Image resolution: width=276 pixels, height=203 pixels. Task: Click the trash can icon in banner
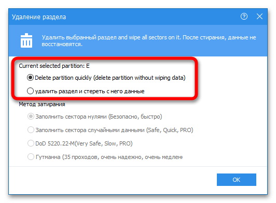pyautogui.click(x=26, y=40)
